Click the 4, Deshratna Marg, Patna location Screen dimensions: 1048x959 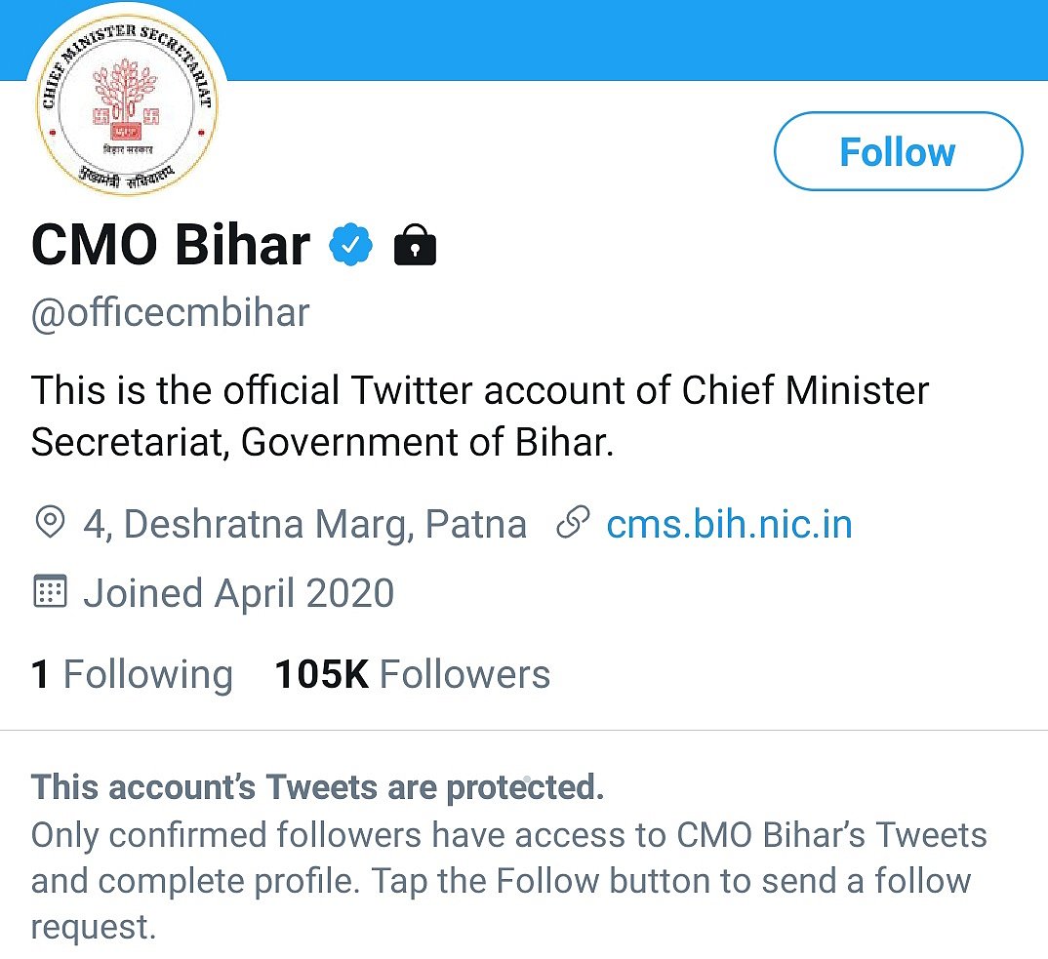pyautogui.click(x=304, y=525)
